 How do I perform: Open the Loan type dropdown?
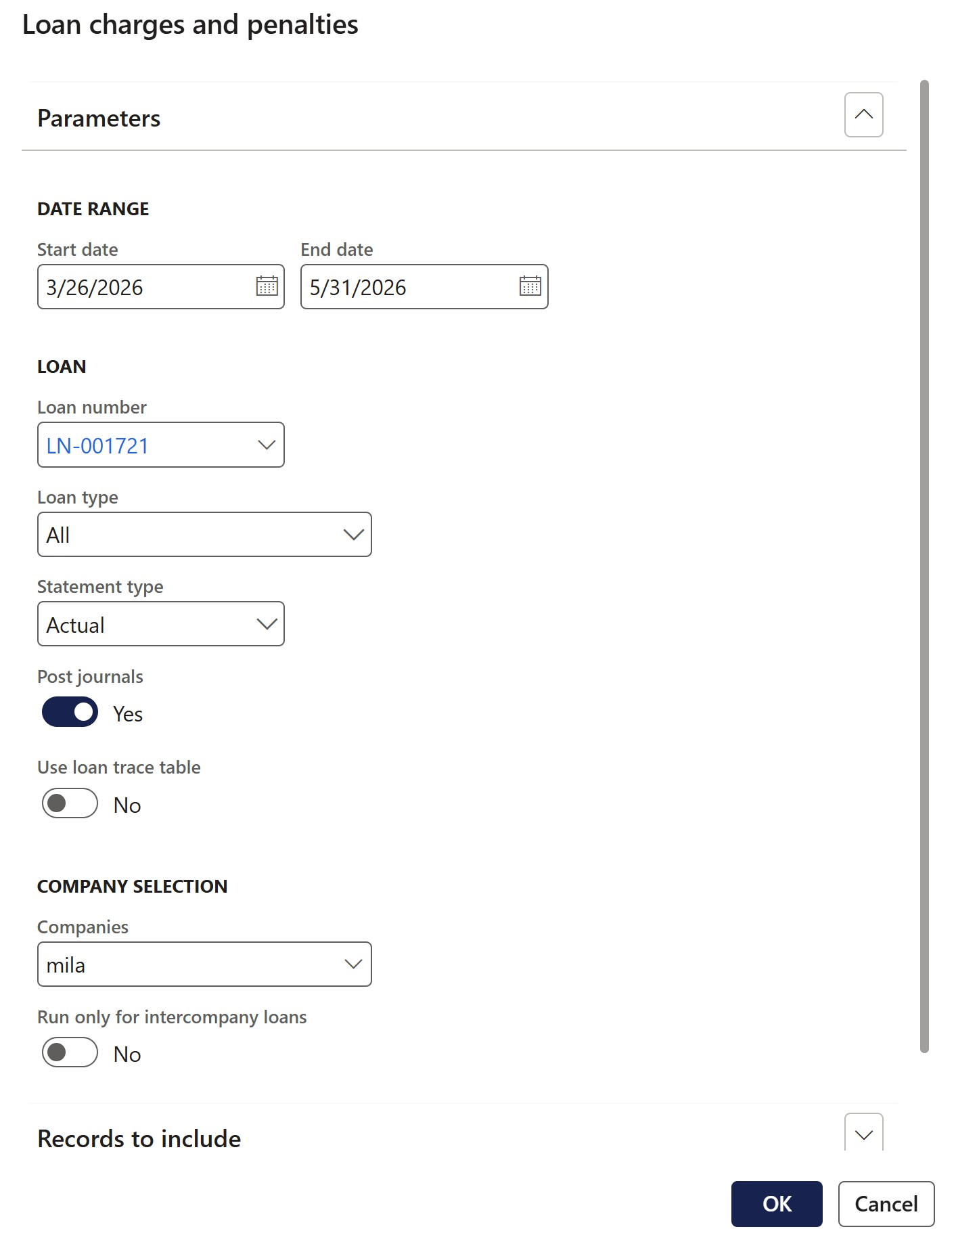pyautogui.click(x=353, y=535)
